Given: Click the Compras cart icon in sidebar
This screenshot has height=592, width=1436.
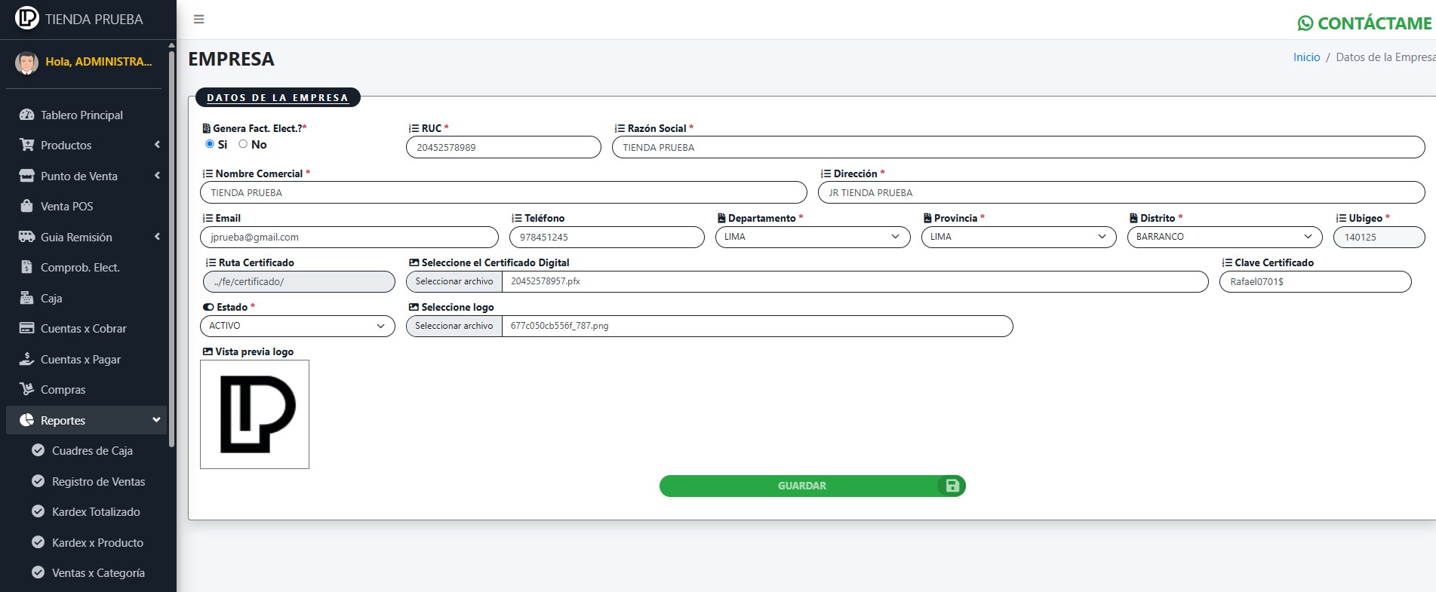Looking at the screenshot, I should 27,390.
